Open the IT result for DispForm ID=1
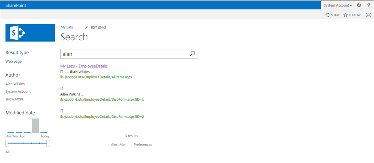 click(62, 88)
